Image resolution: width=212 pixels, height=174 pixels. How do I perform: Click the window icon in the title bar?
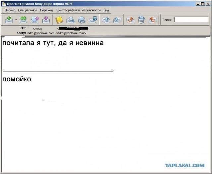4,4
